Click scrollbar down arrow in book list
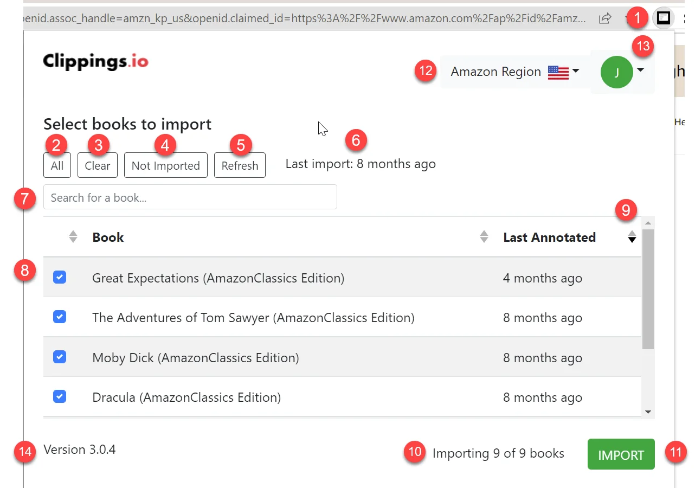695x488 pixels. (x=648, y=412)
